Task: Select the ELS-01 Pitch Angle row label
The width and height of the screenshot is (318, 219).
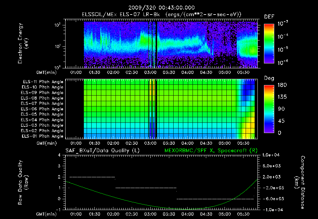Action: [x=43, y=136]
